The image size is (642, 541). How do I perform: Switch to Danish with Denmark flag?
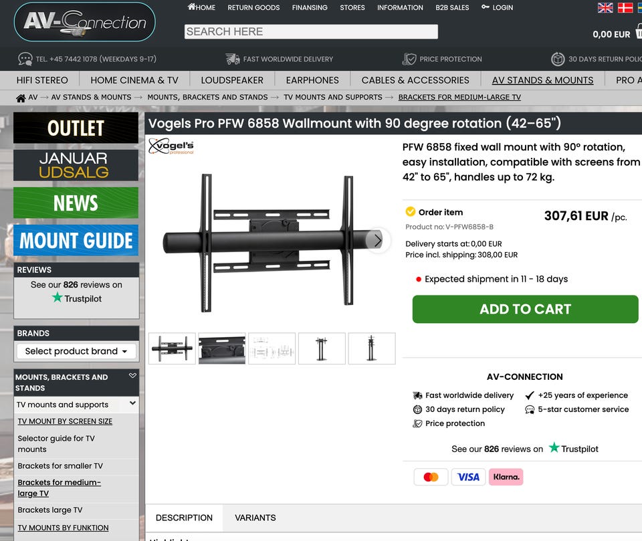(625, 7)
